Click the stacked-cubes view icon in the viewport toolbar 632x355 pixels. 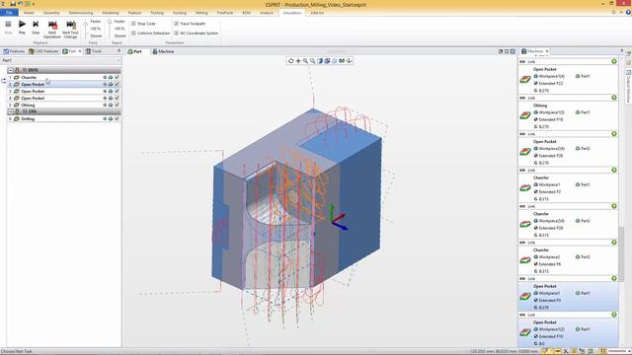point(327,61)
